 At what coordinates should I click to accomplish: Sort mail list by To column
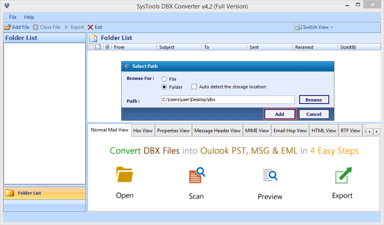coord(224,47)
